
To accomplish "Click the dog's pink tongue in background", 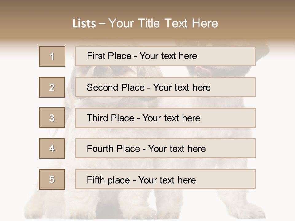I will (202, 71).
